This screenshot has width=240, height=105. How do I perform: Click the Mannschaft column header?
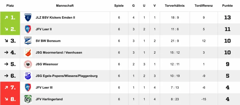pos(65,6)
